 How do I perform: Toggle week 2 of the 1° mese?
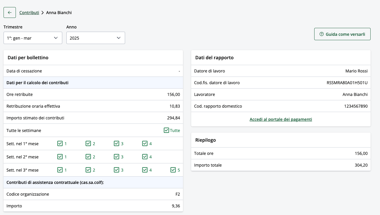[x=88, y=143]
